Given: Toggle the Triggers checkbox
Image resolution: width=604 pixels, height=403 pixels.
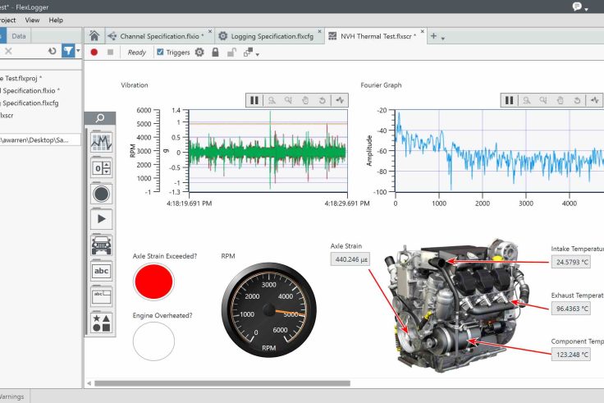Looking at the screenshot, I should pos(160,52).
